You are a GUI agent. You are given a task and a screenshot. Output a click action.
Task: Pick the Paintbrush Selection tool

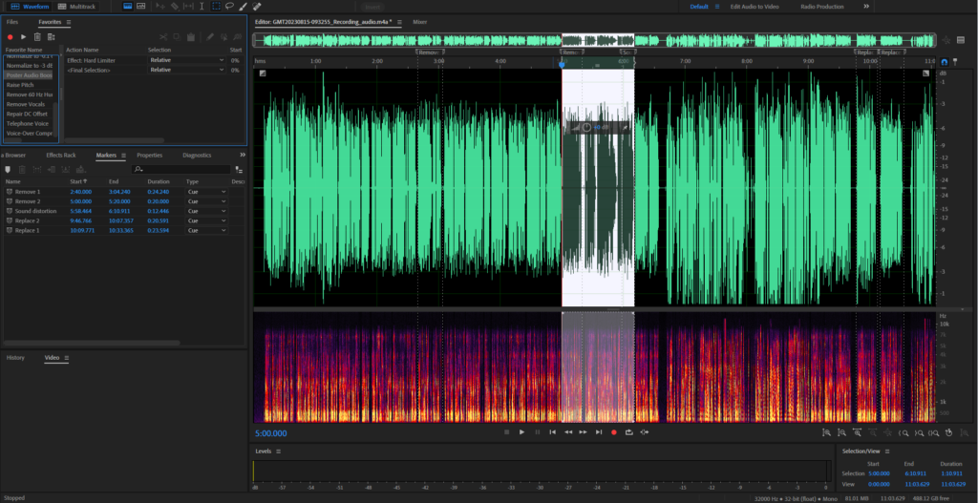243,7
